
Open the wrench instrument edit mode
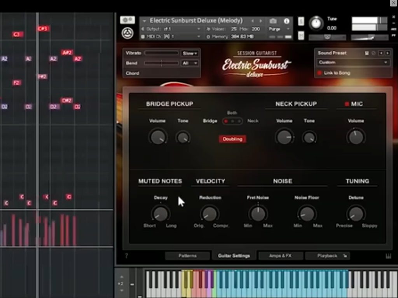click(127, 20)
